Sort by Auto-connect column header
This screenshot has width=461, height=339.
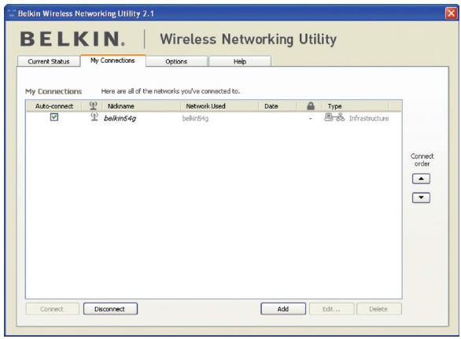(x=54, y=106)
